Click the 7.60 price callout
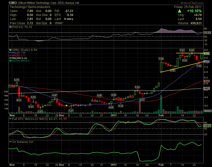This screenshot has width=212, height=167. pos(161,59)
